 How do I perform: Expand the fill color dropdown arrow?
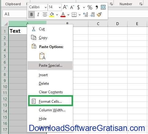(x=57, y=15)
